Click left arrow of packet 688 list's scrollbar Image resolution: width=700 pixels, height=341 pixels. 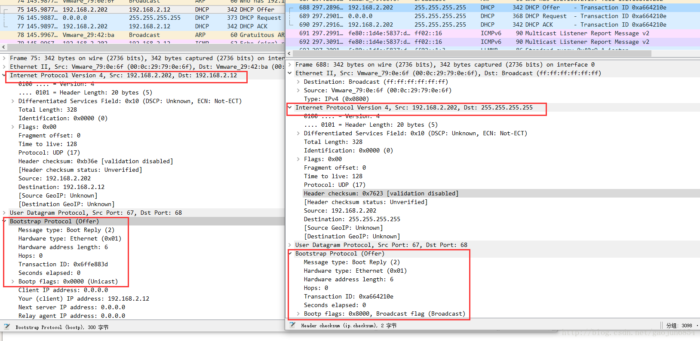coord(289,53)
